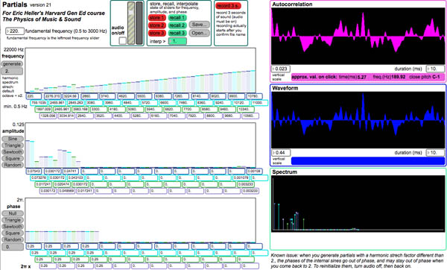Click the frequency box reading 3034.914

(66, 116)
